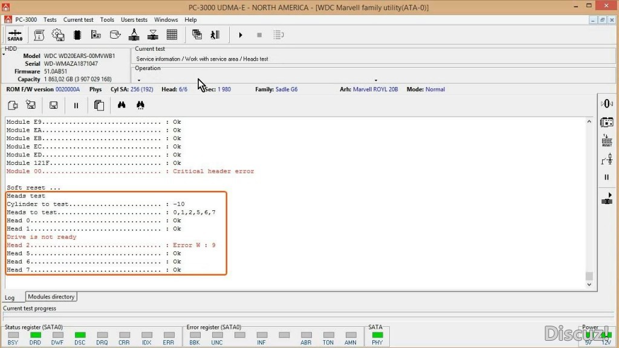
Task: Expand the Operation dropdown arrow under its label
Action: 139,80
